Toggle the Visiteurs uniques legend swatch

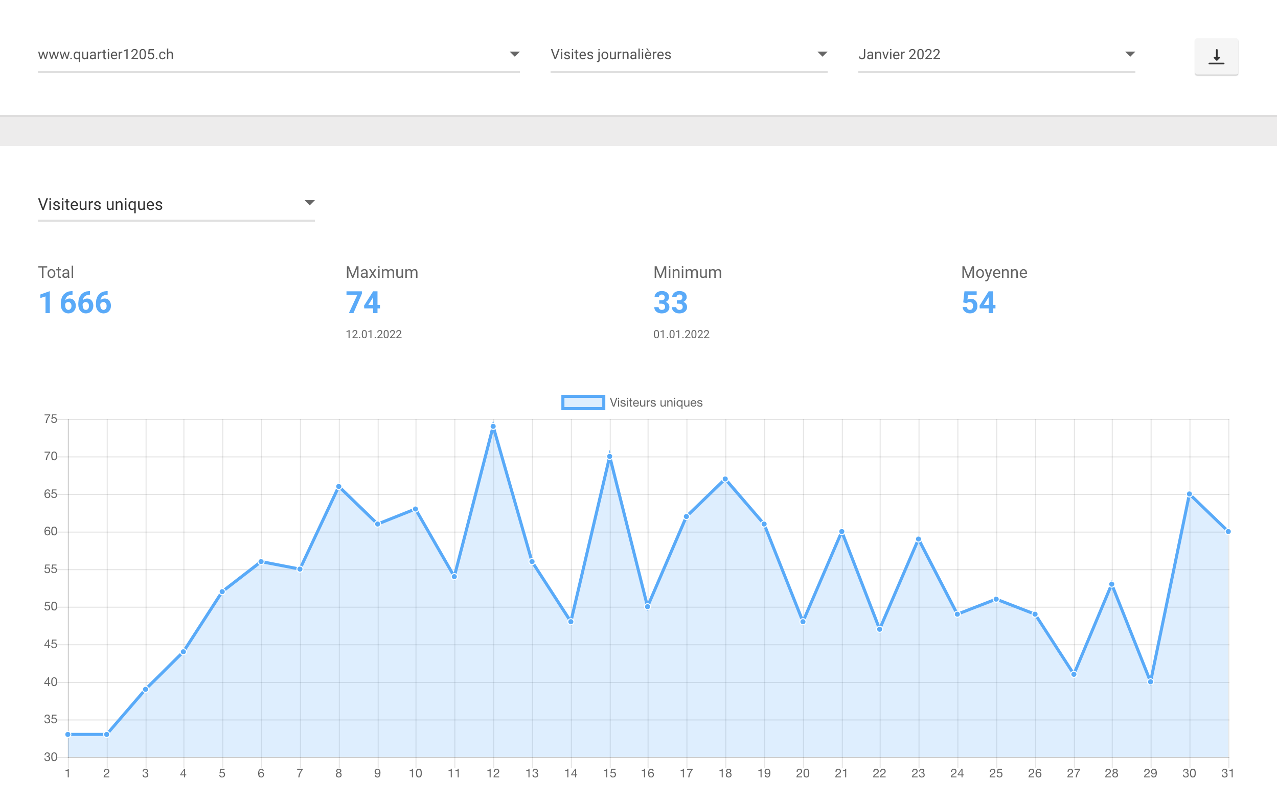click(x=583, y=402)
